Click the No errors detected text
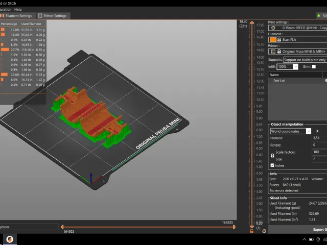This screenshot has width=327, height=245. 284,190
